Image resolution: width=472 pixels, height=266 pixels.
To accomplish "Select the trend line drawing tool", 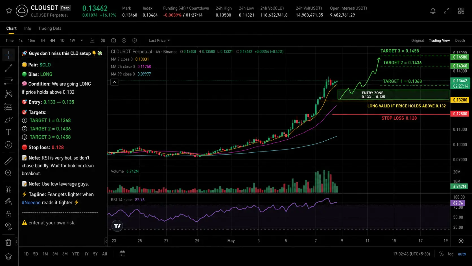I will (8, 68).
